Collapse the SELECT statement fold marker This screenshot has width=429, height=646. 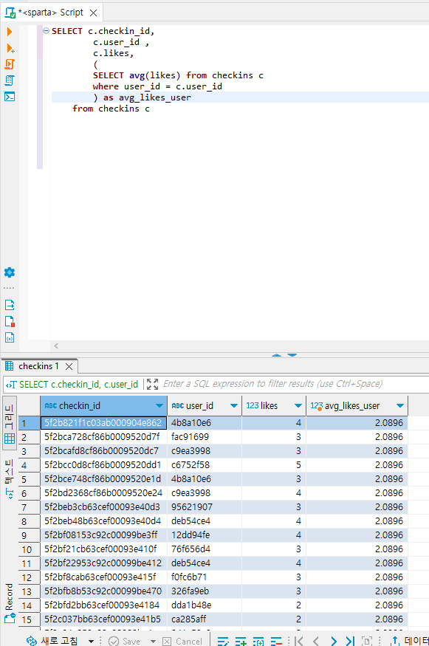point(47,31)
